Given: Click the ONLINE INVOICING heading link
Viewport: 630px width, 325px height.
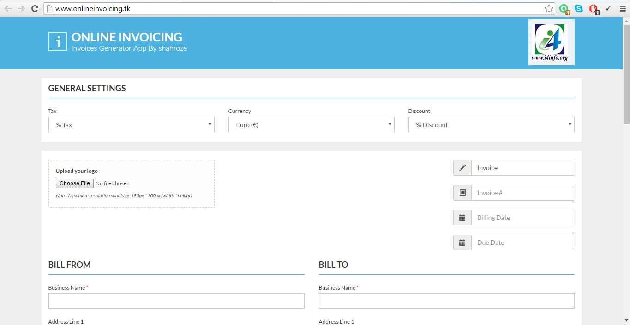Looking at the screenshot, I should (x=126, y=37).
